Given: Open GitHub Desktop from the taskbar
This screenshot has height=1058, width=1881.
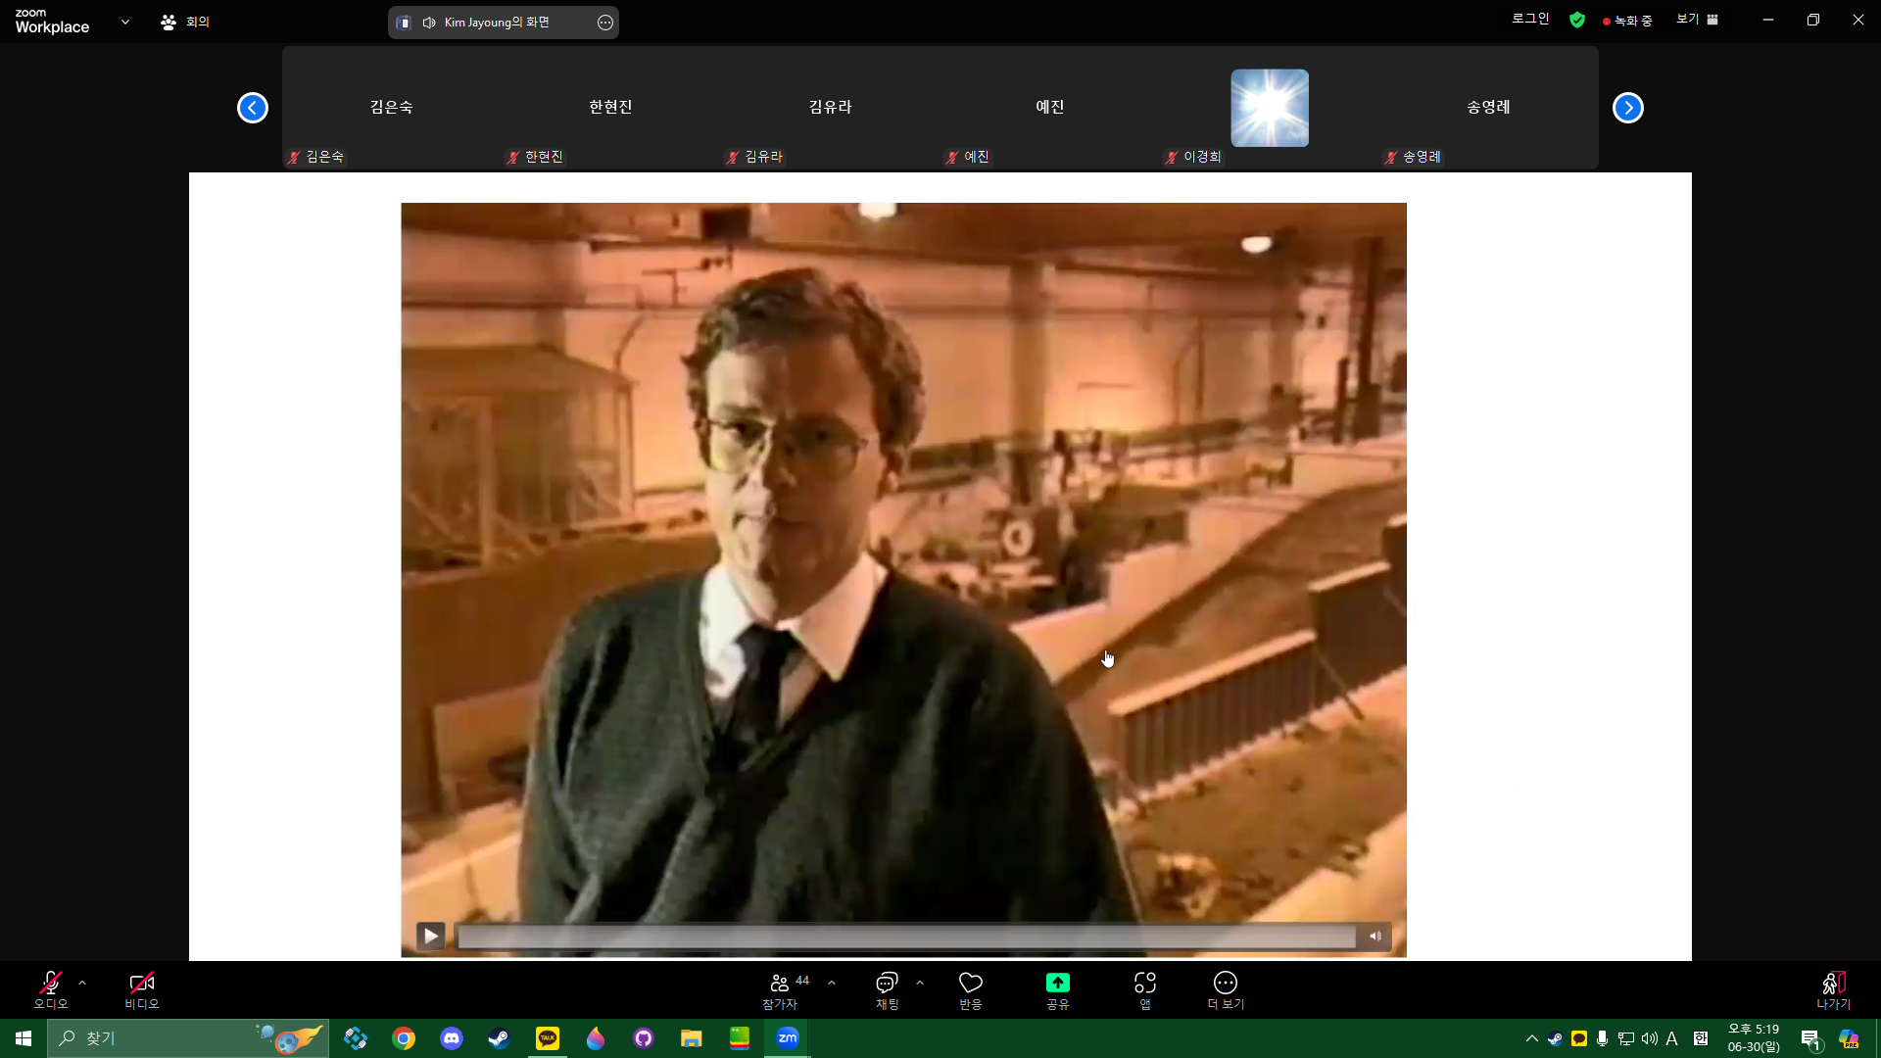Looking at the screenshot, I should pyautogui.click(x=644, y=1038).
